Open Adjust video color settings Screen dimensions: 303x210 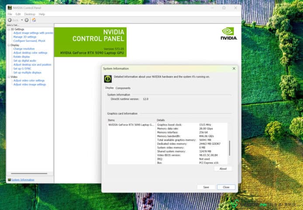(x=29, y=80)
